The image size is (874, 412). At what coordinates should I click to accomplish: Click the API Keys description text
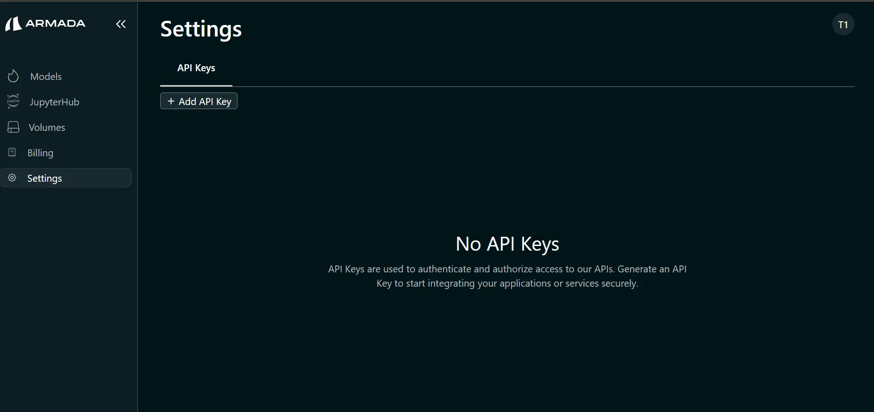507,276
